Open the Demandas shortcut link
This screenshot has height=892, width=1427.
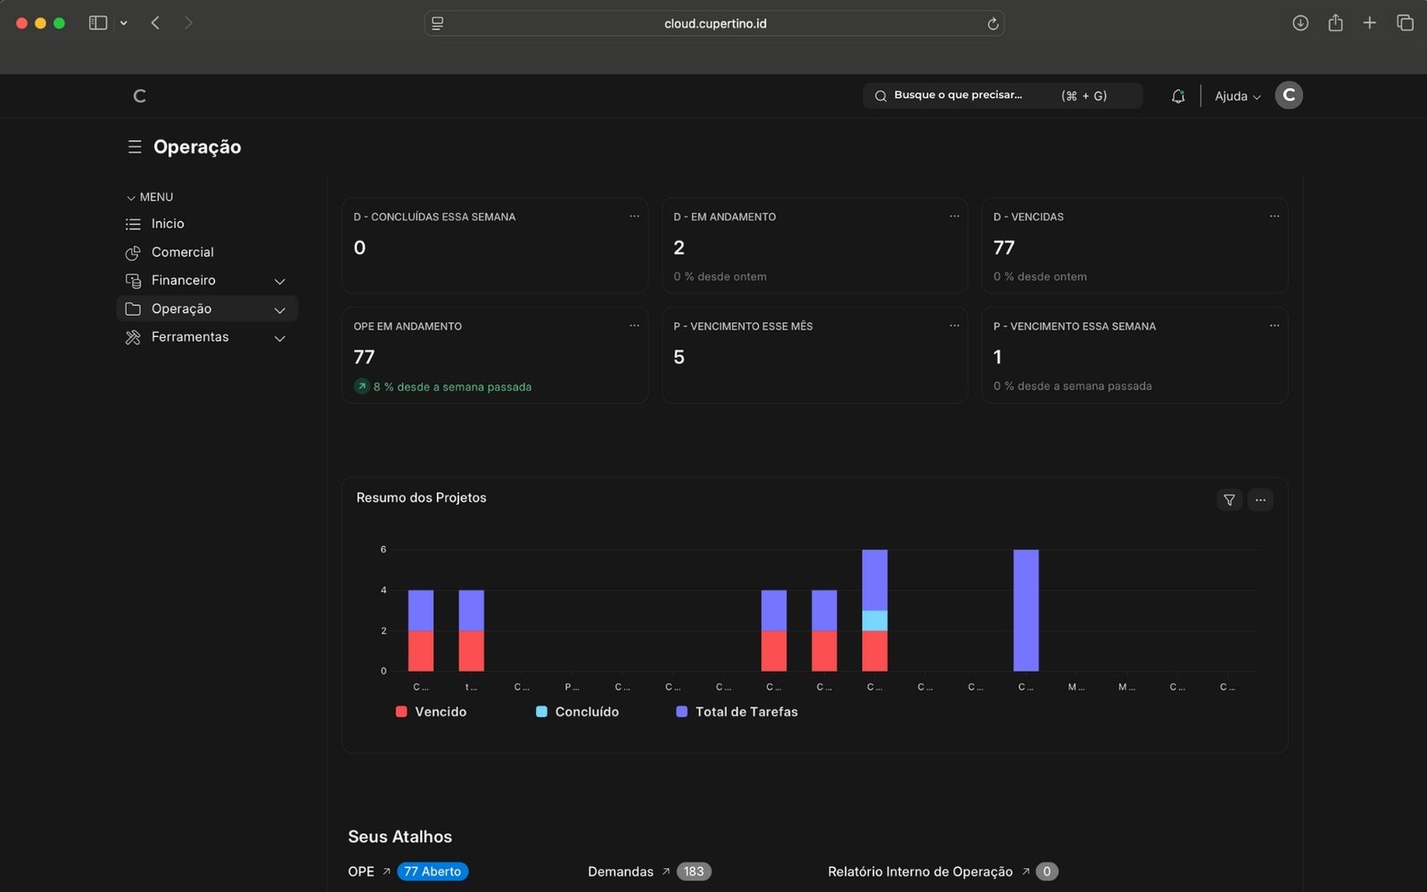[x=621, y=871]
